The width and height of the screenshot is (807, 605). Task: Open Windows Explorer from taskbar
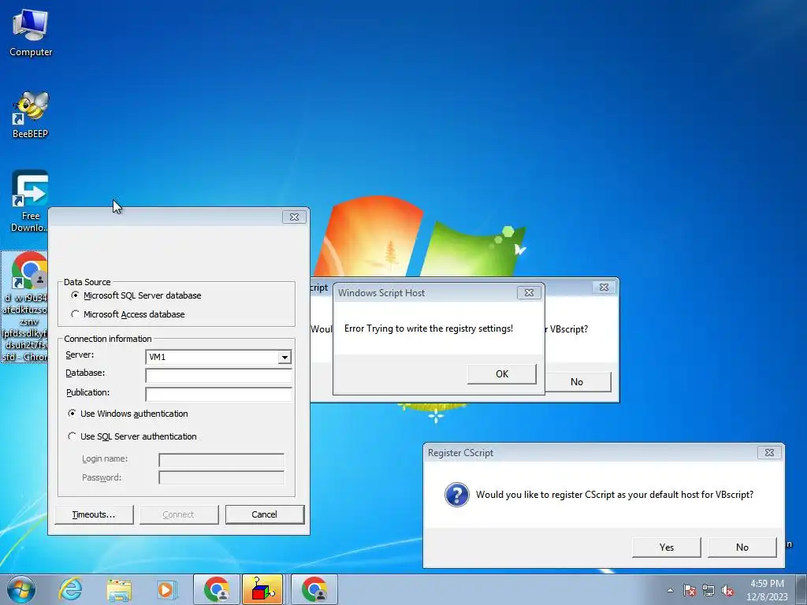click(119, 589)
